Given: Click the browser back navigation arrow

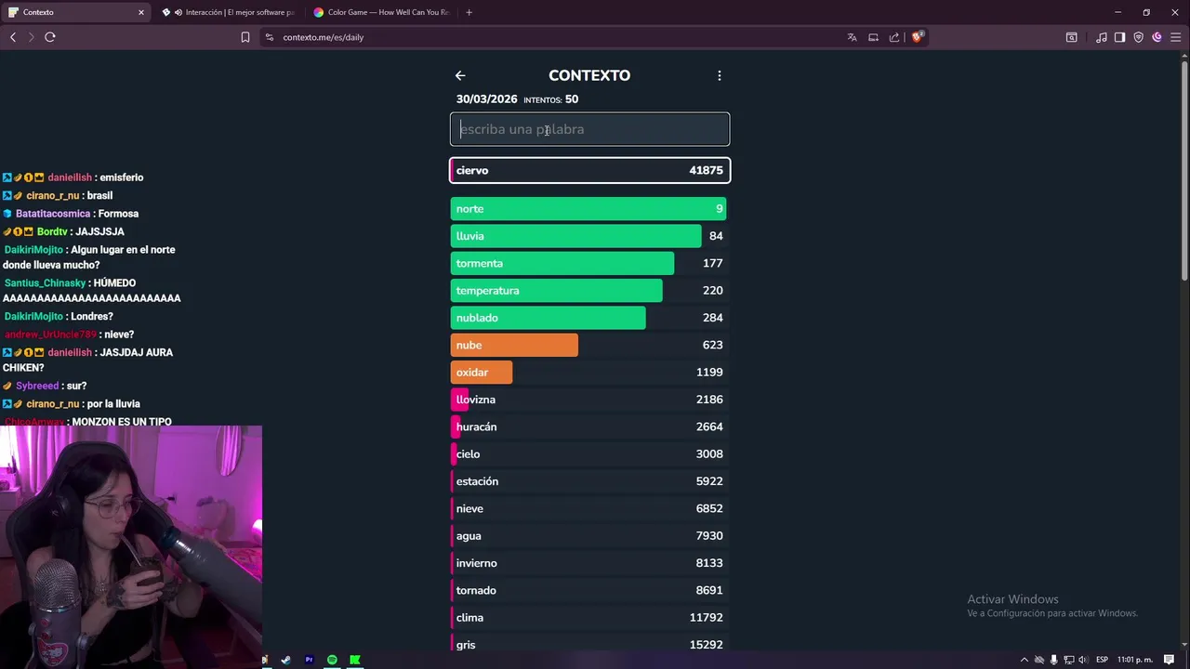Looking at the screenshot, I should click(13, 37).
